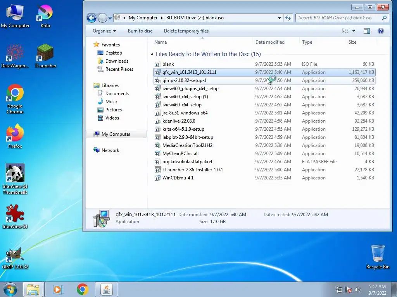Open the Krita desktop shortcut
Viewport: 397px width, 297px height.
(45, 15)
